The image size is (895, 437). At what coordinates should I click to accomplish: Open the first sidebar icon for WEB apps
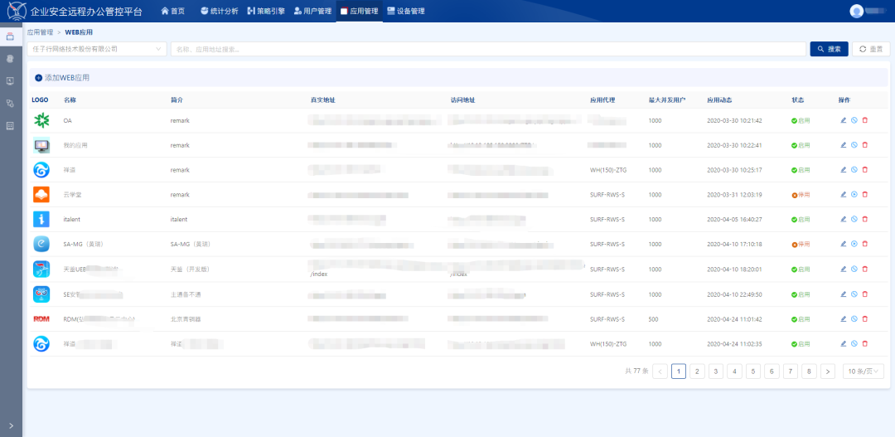pos(10,37)
